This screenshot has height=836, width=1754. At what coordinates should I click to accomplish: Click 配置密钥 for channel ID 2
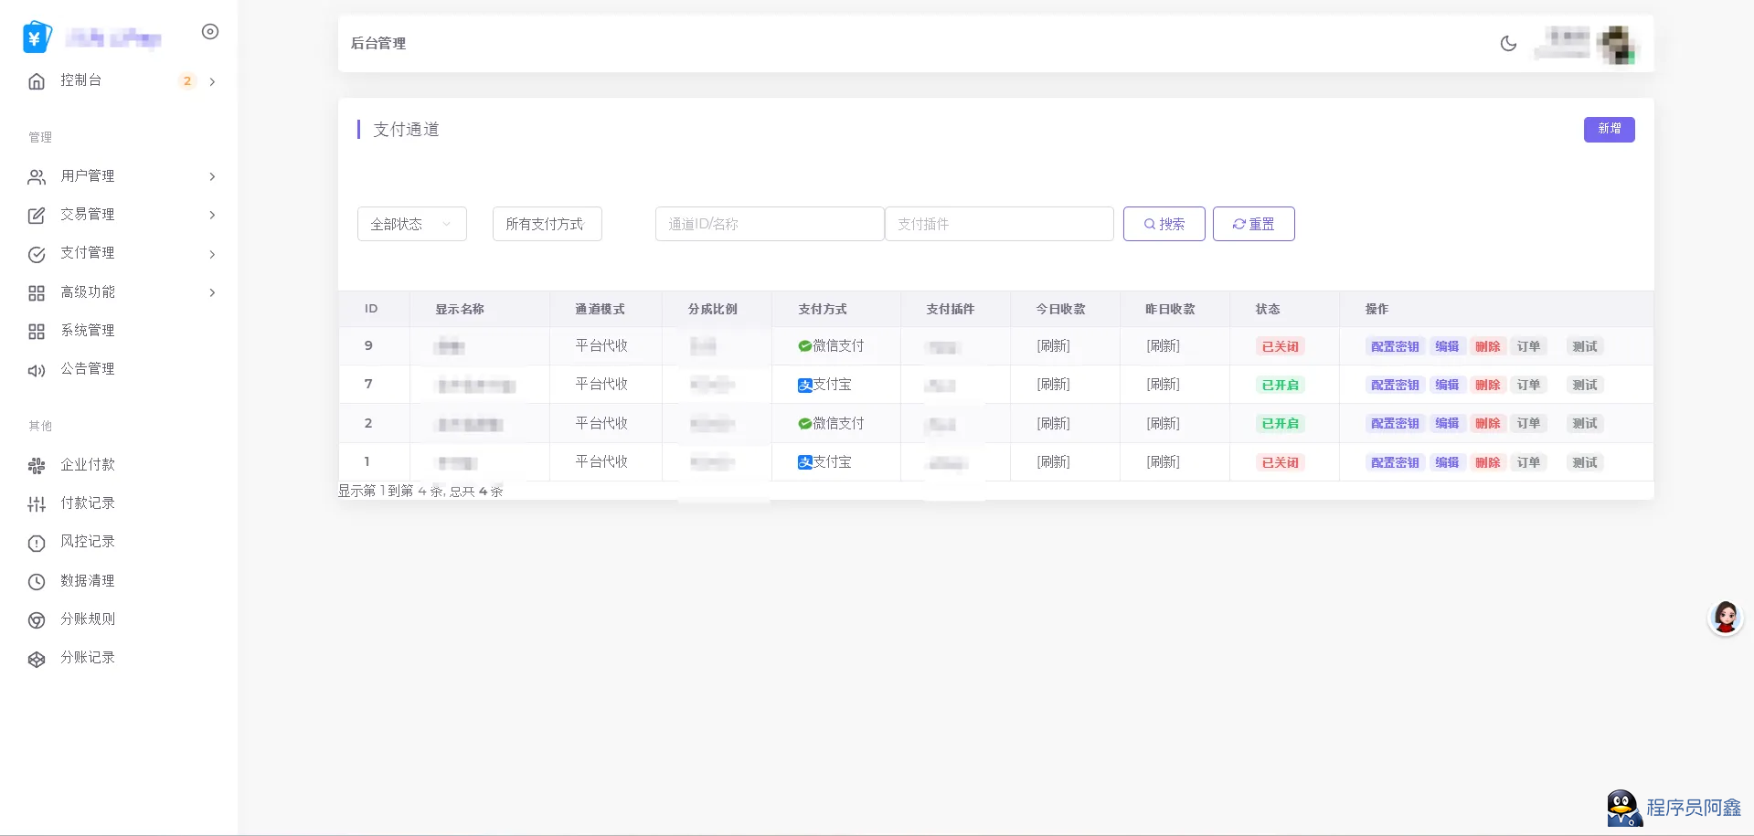click(1394, 424)
